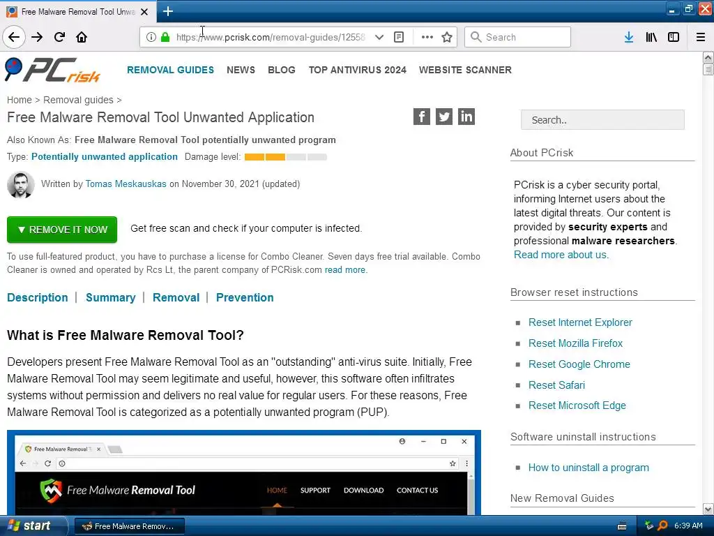This screenshot has width=714, height=536.
Task: Open TOP ANTIVIRUS 2024 menu item
Action: [358, 70]
